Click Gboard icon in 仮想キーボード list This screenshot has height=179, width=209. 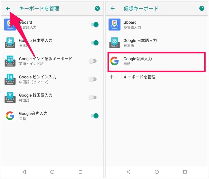click(114, 25)
